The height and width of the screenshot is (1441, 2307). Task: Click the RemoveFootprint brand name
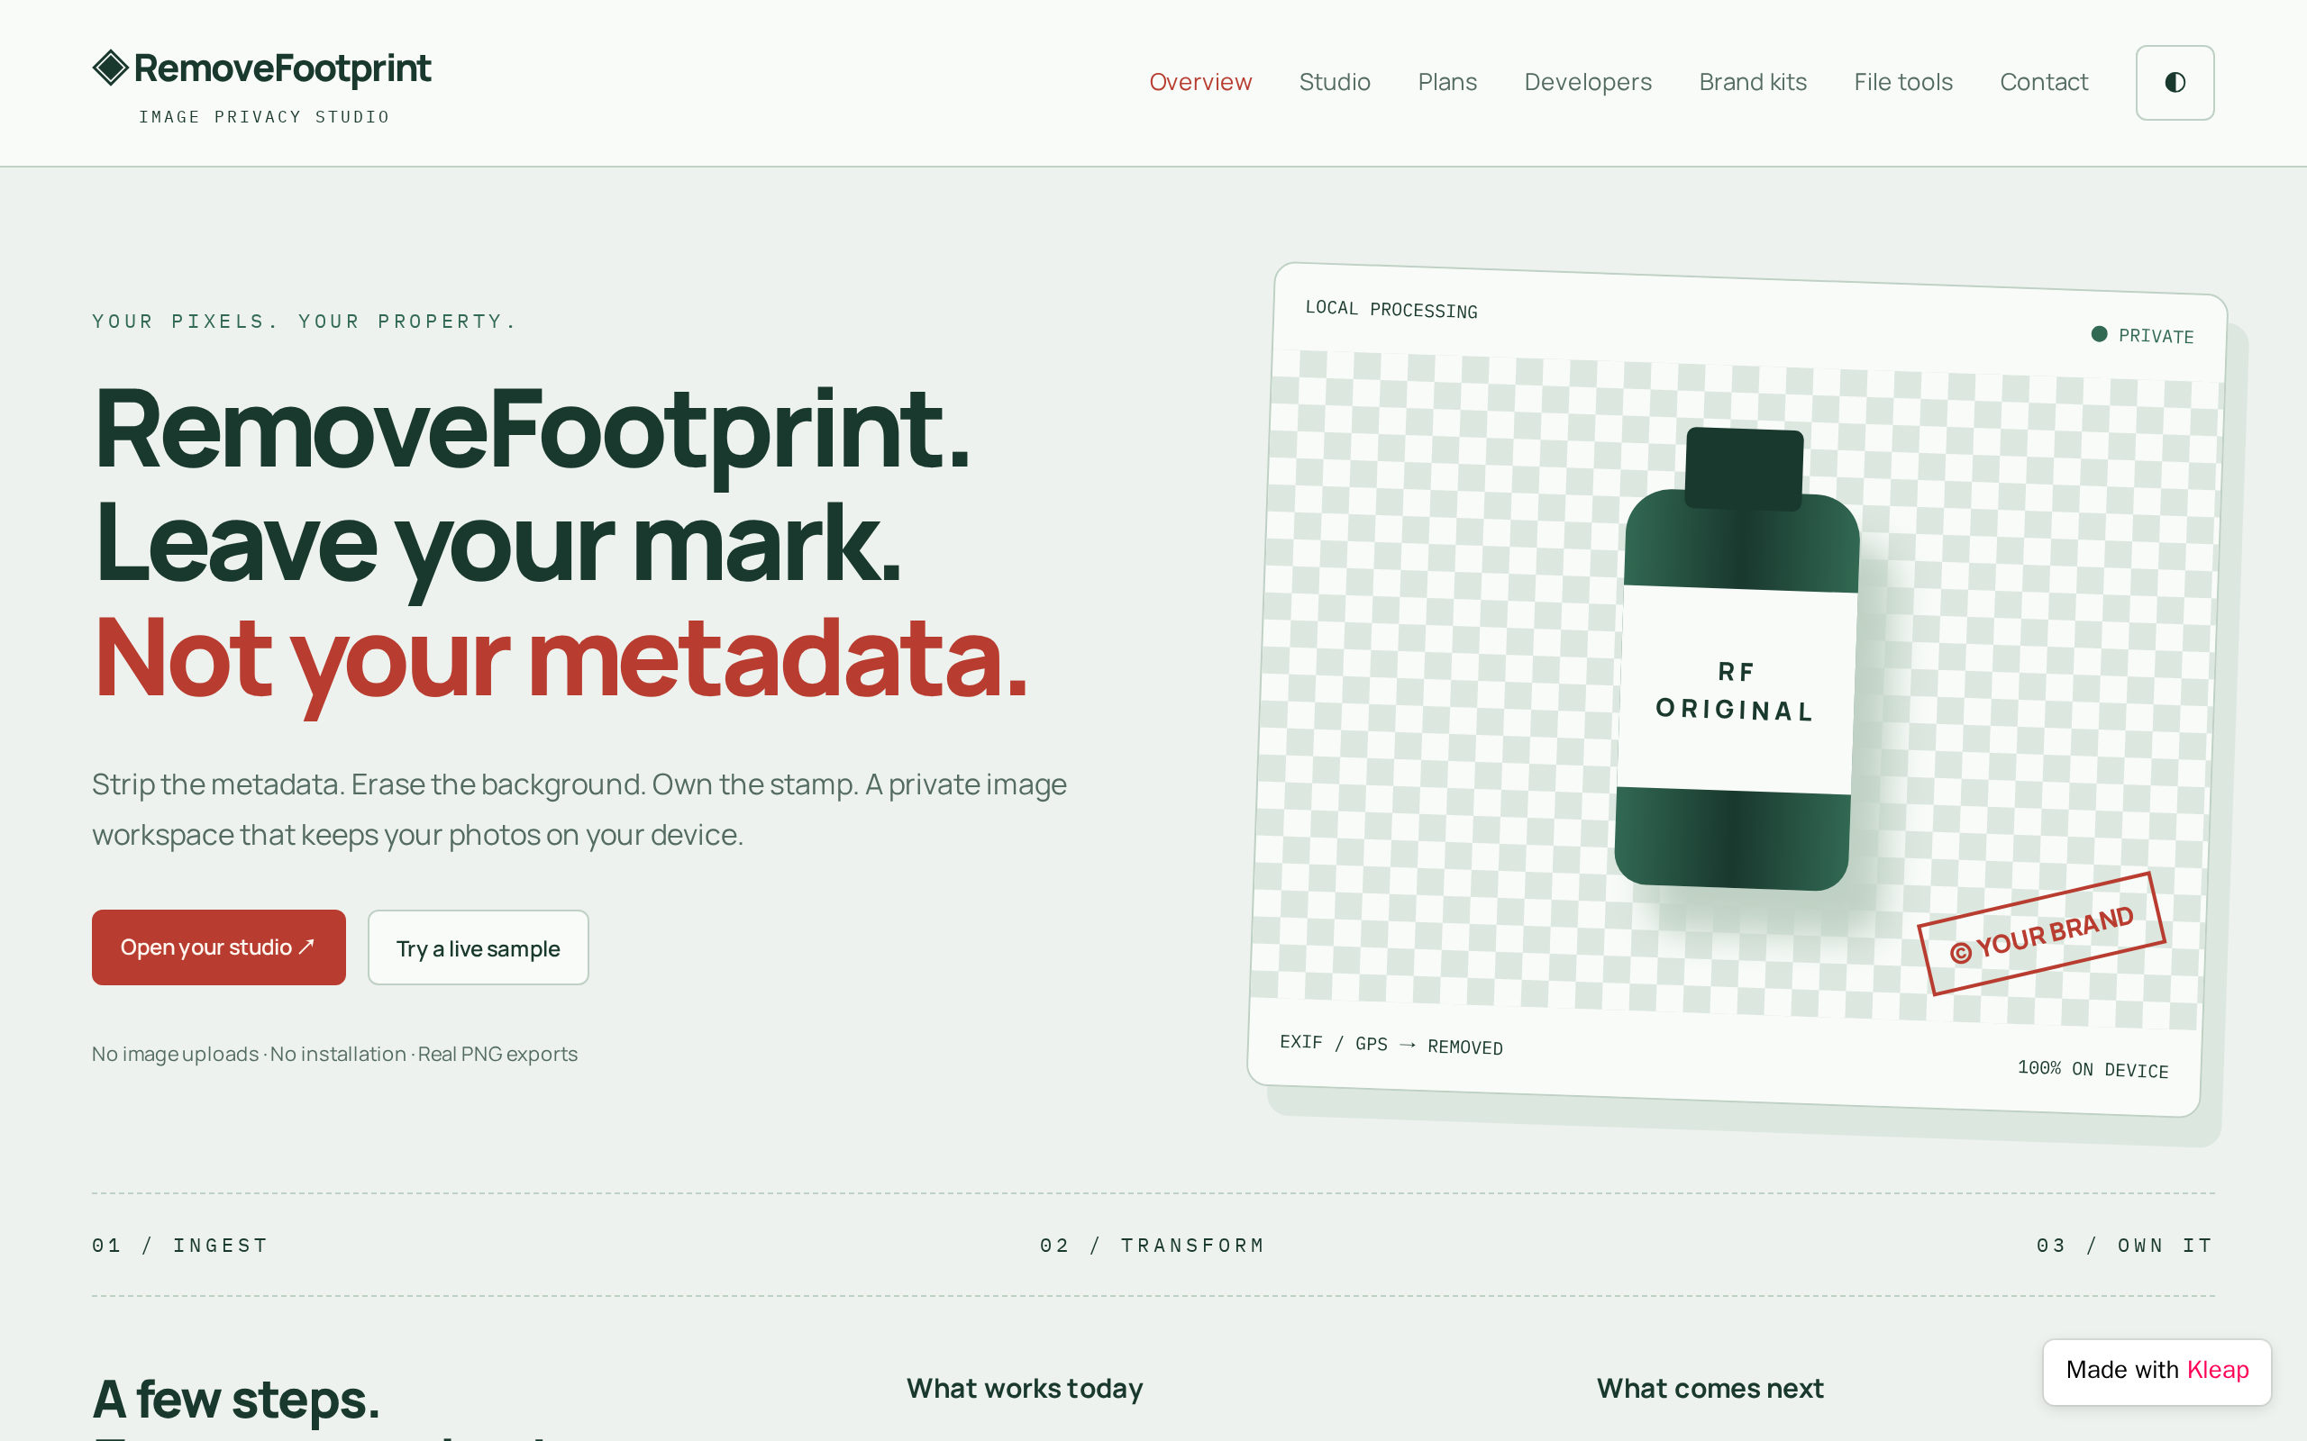[x=282, y=68]
